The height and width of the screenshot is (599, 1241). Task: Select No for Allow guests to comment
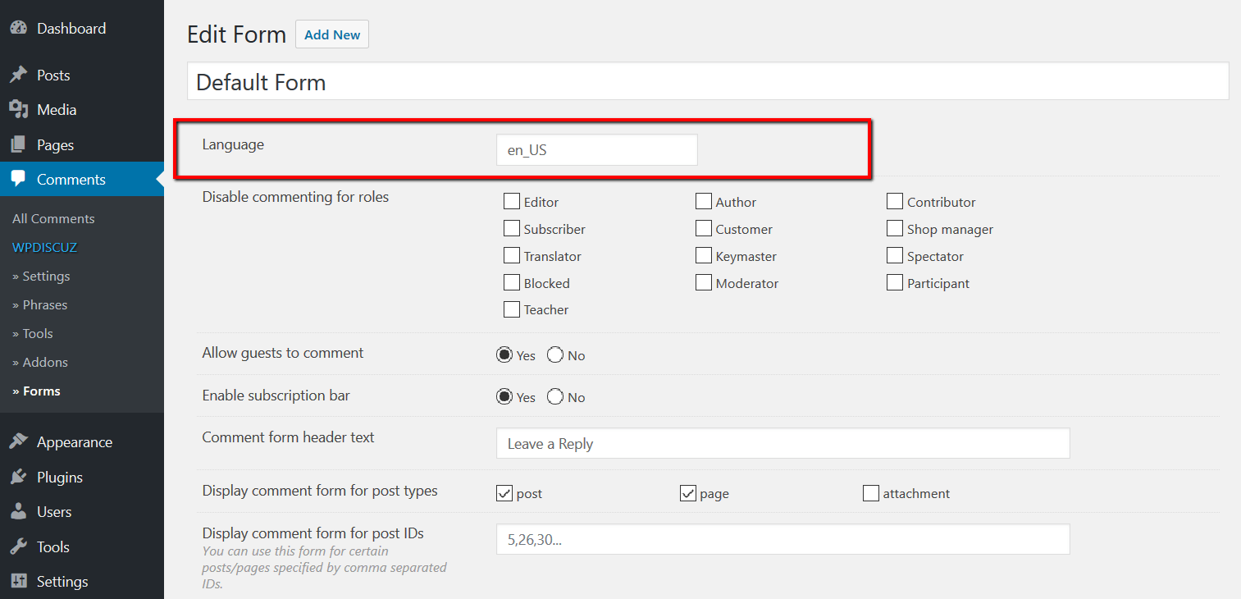[x=555, y=355]
